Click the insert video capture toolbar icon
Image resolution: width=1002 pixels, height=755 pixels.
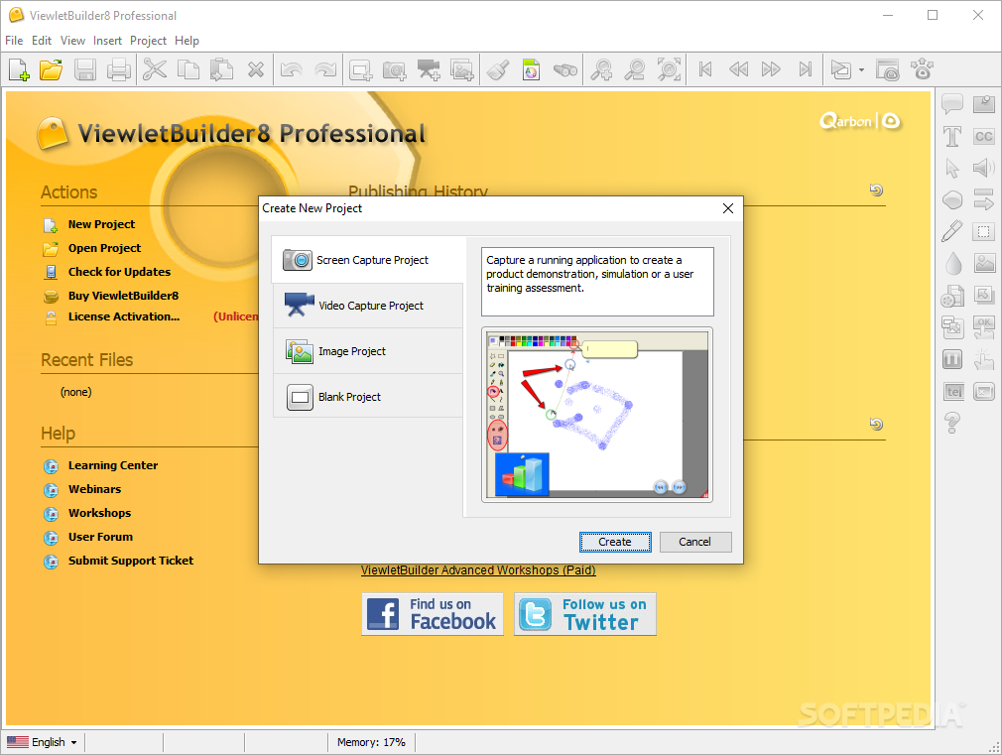coord(429,69)
